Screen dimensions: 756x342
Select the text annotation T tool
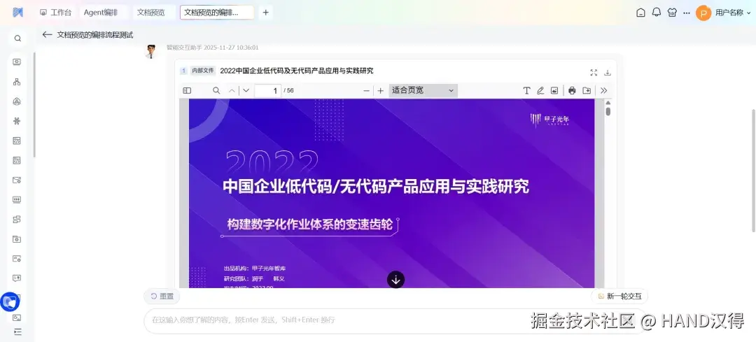[527, 90]
